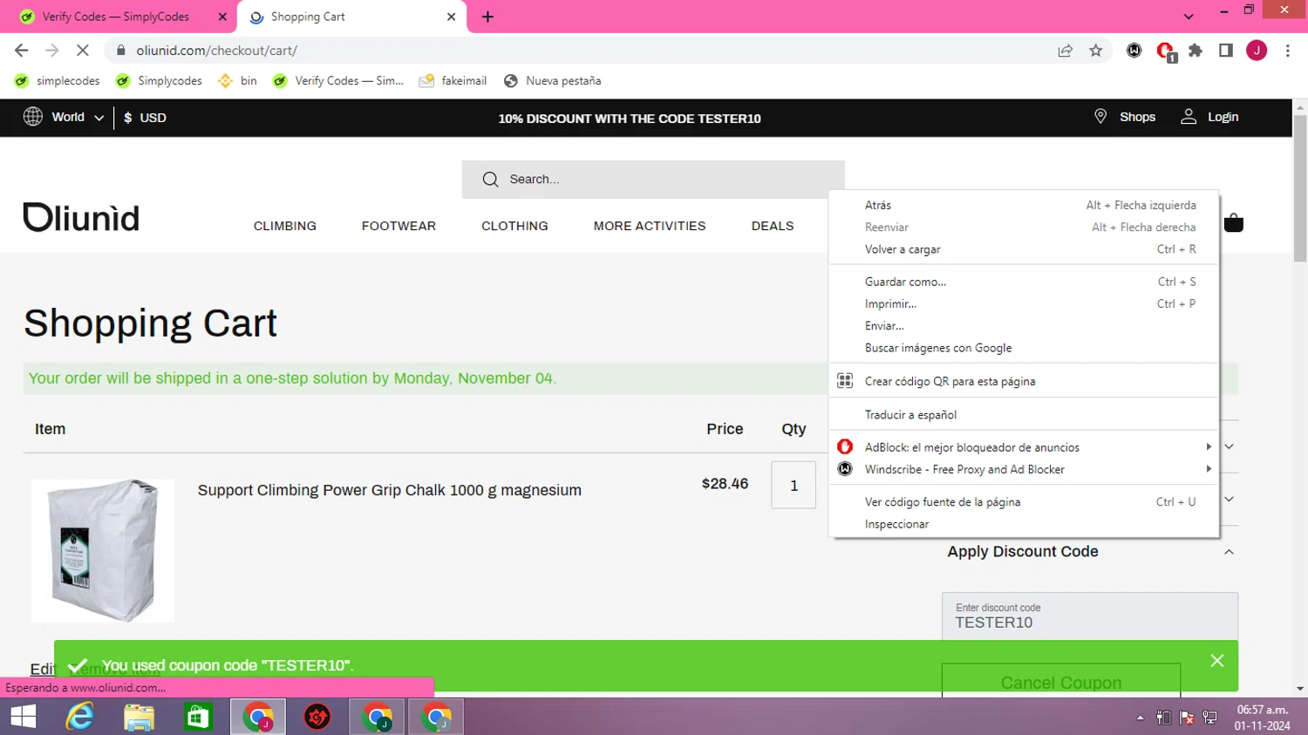Select Ver código fuente de la página

1024,502
